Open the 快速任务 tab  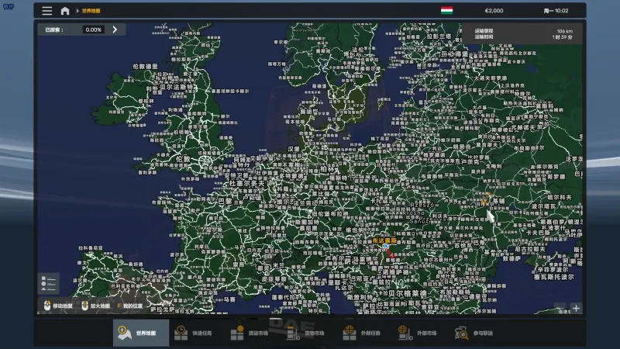pos(198,333)
